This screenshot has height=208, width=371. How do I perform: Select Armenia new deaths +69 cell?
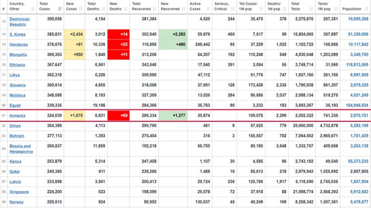(x=118, y=115)
